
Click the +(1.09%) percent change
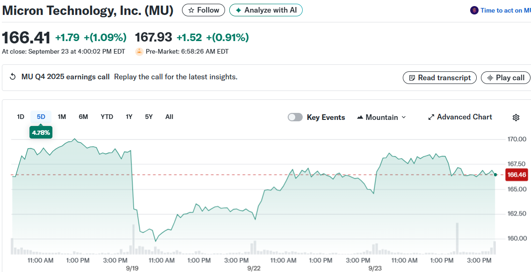click(105, 37)
